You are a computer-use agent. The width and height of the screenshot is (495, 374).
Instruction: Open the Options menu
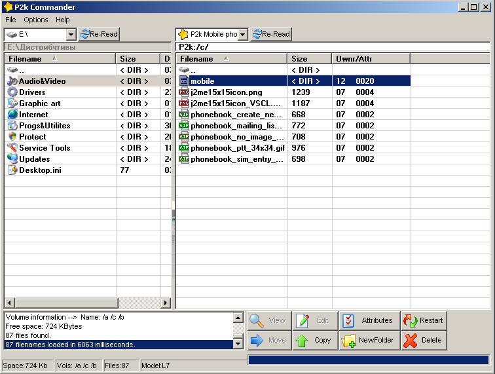click(x=35, y=20)
